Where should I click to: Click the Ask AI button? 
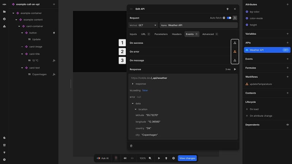(103, 158)
